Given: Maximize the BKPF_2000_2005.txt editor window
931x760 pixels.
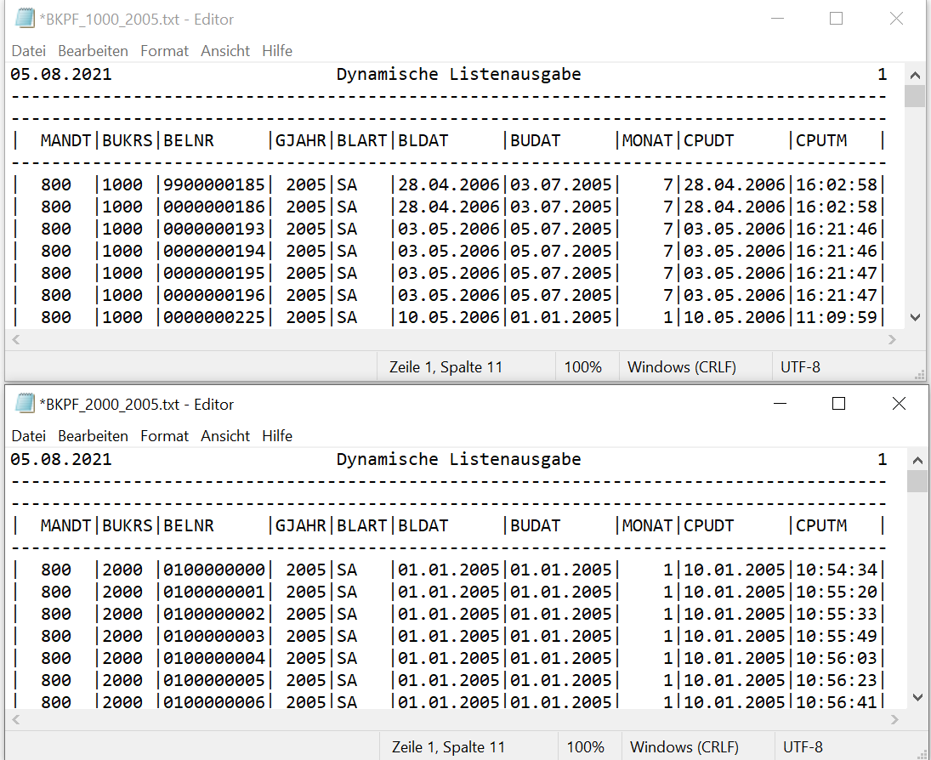Looking at the screenshot, I should tap(838, 404).
